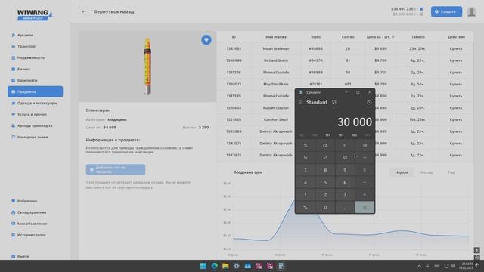Open Calculator icon in the taskbar
484x272 pixels.
pyautogui.click(x=281, y=266)
